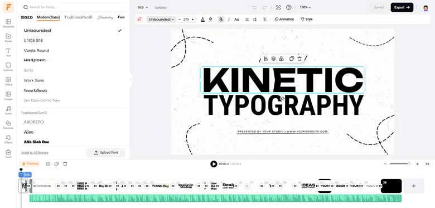Toggle bold formatting
Viewport: 435px width, 208px height.
click(x=221, y=19)
